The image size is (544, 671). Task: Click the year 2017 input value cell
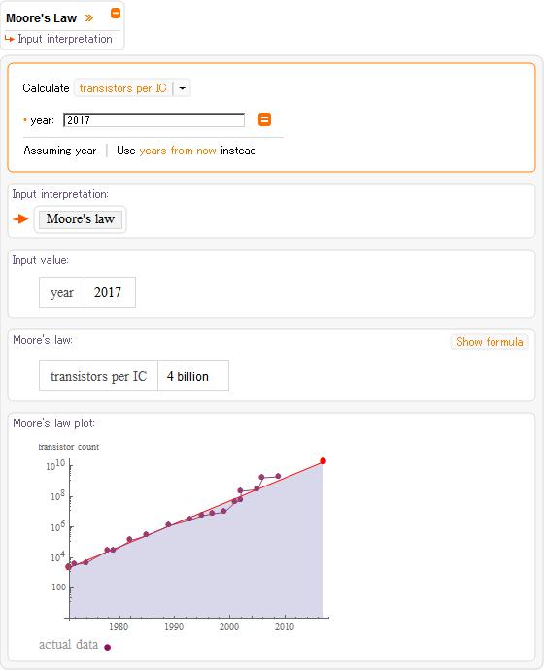pyautogui.click(x=110, y=292)
